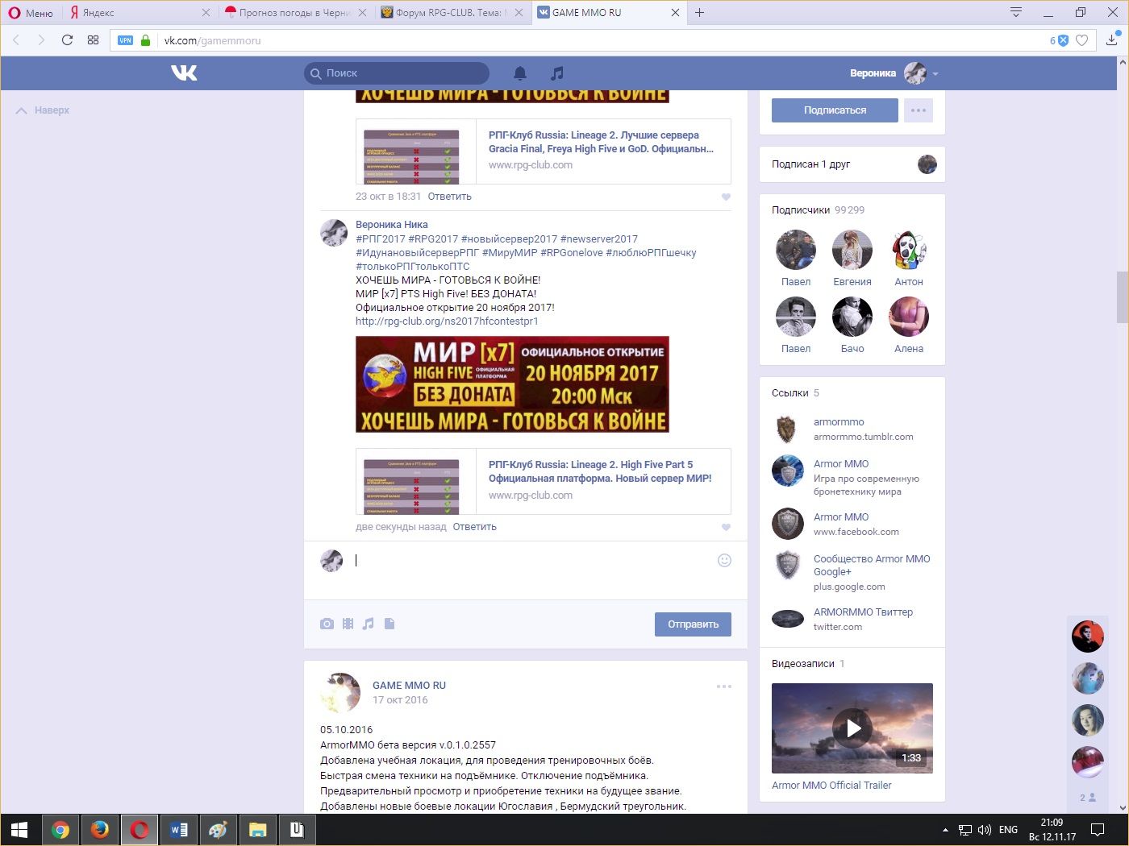Show site security padlock info
This screenshot has height=846, width=1129.
145,40
